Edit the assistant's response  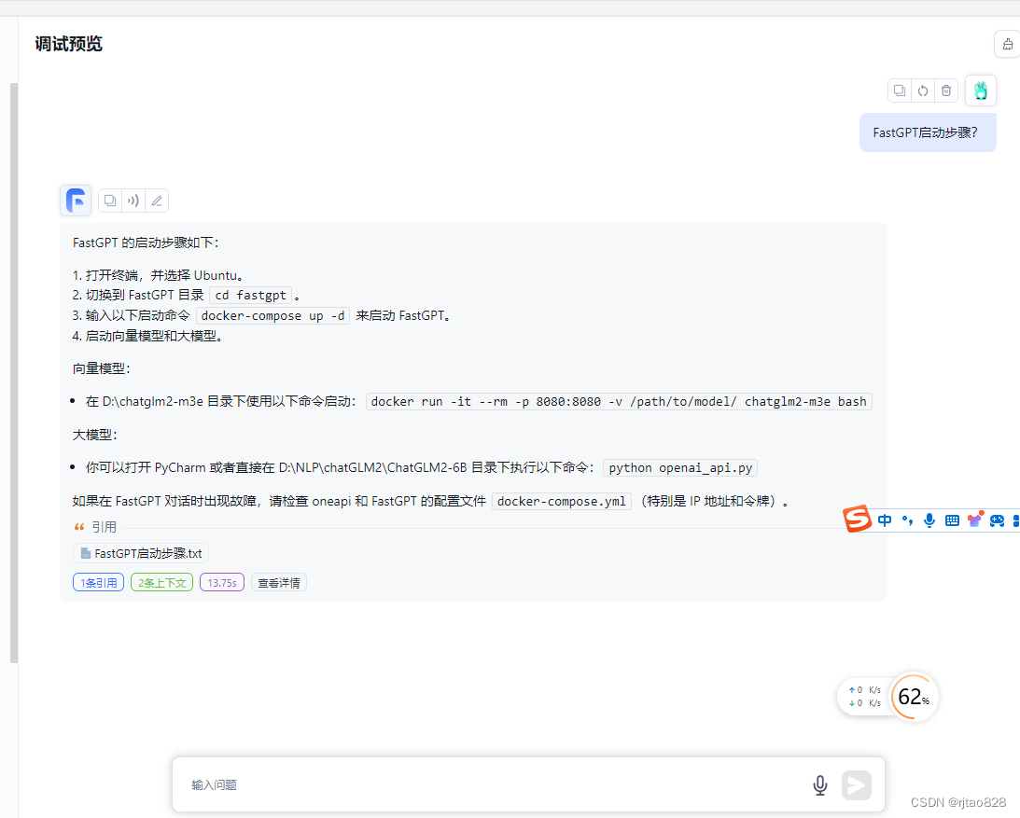pos(156,201)
